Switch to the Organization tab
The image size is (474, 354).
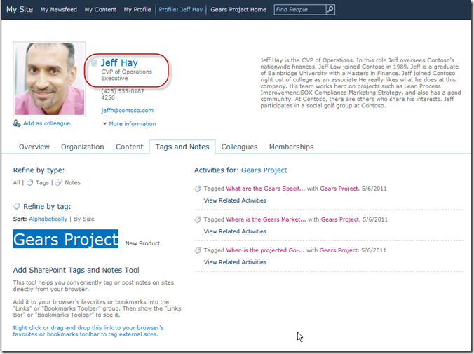pyautogui.click(x=83, y=147)
